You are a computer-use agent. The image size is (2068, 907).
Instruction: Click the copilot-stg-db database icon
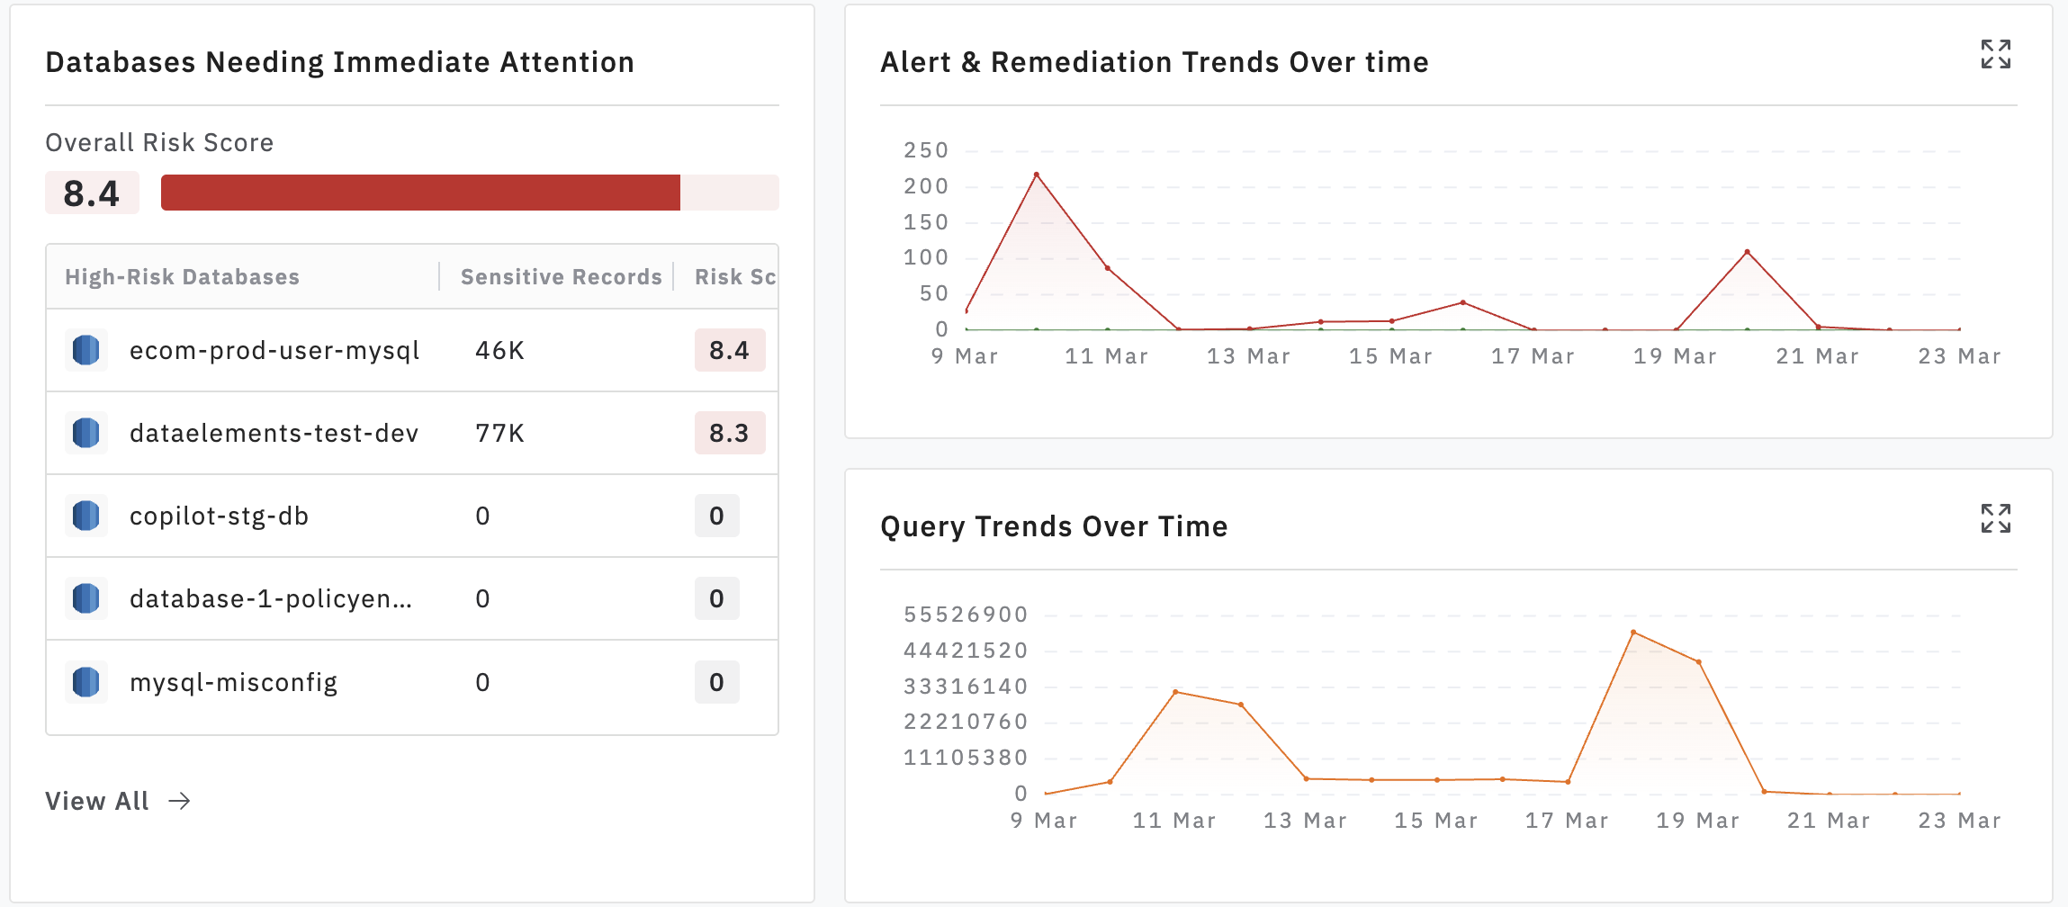coord(86,516)
